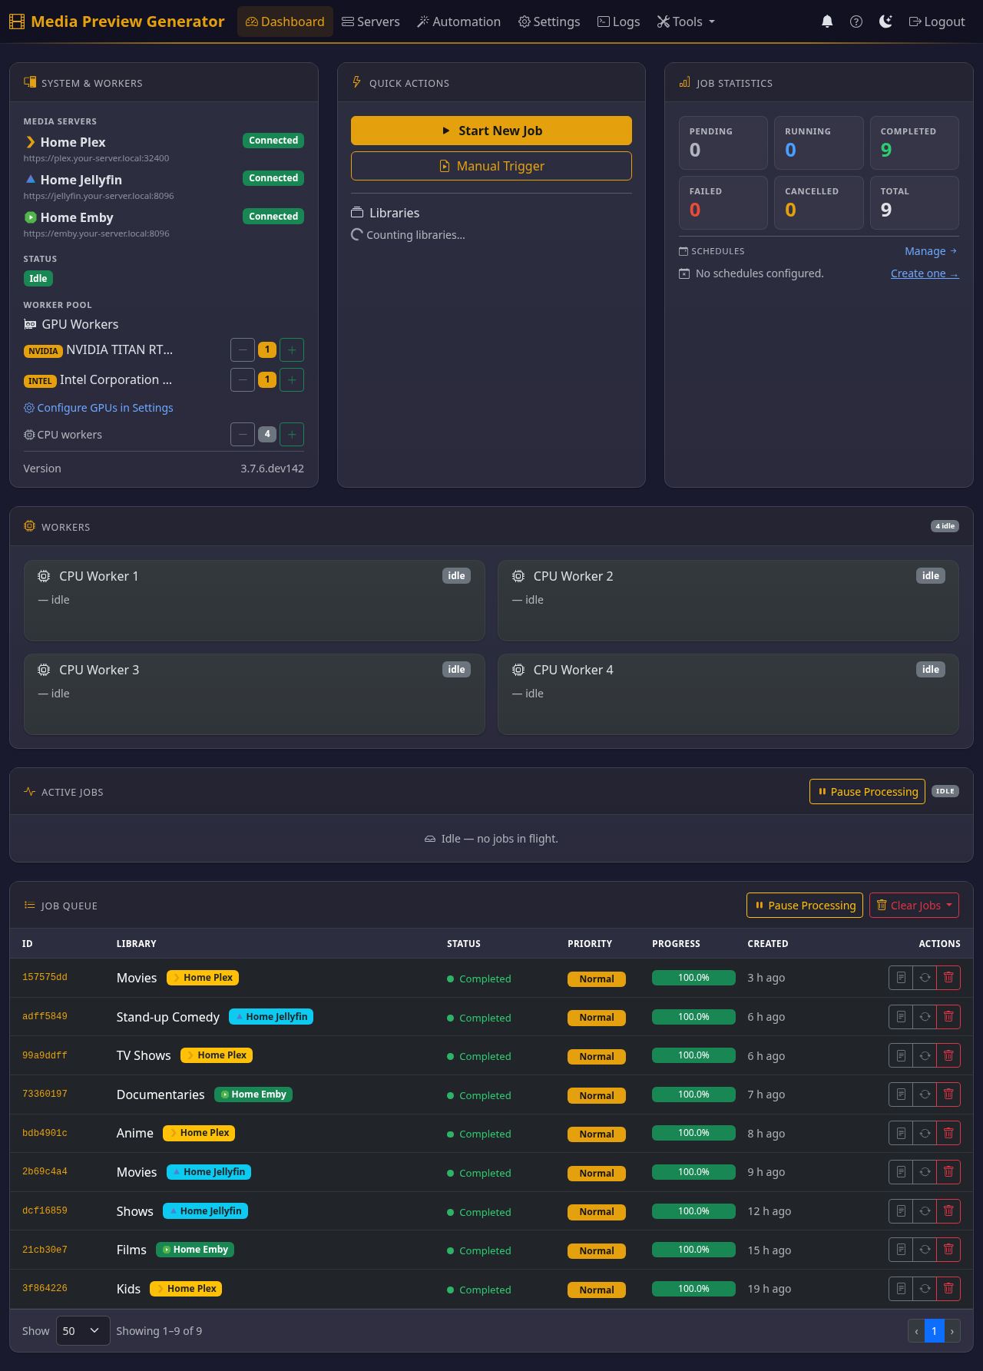This screenshot has height=1371, width=983.
Task: Open the Tools dropdown menu
Action: (x=686, y=22)
